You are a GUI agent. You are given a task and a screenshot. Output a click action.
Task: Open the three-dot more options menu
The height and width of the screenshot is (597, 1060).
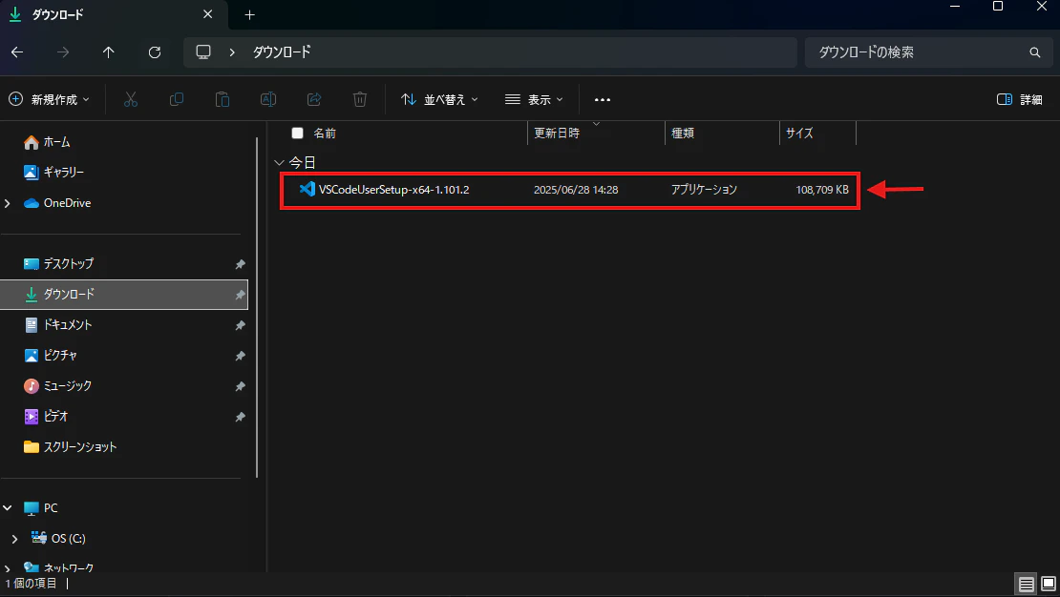pos(603,99)
